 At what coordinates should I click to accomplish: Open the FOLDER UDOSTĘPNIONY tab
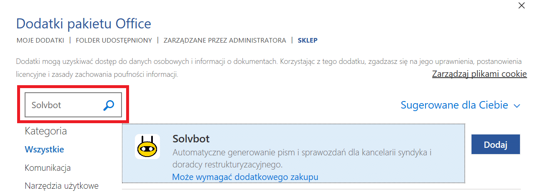(114, 41)
